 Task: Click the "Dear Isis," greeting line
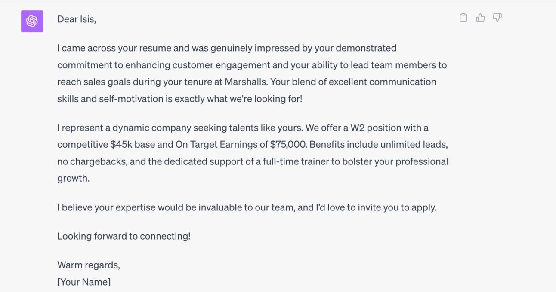77,19
